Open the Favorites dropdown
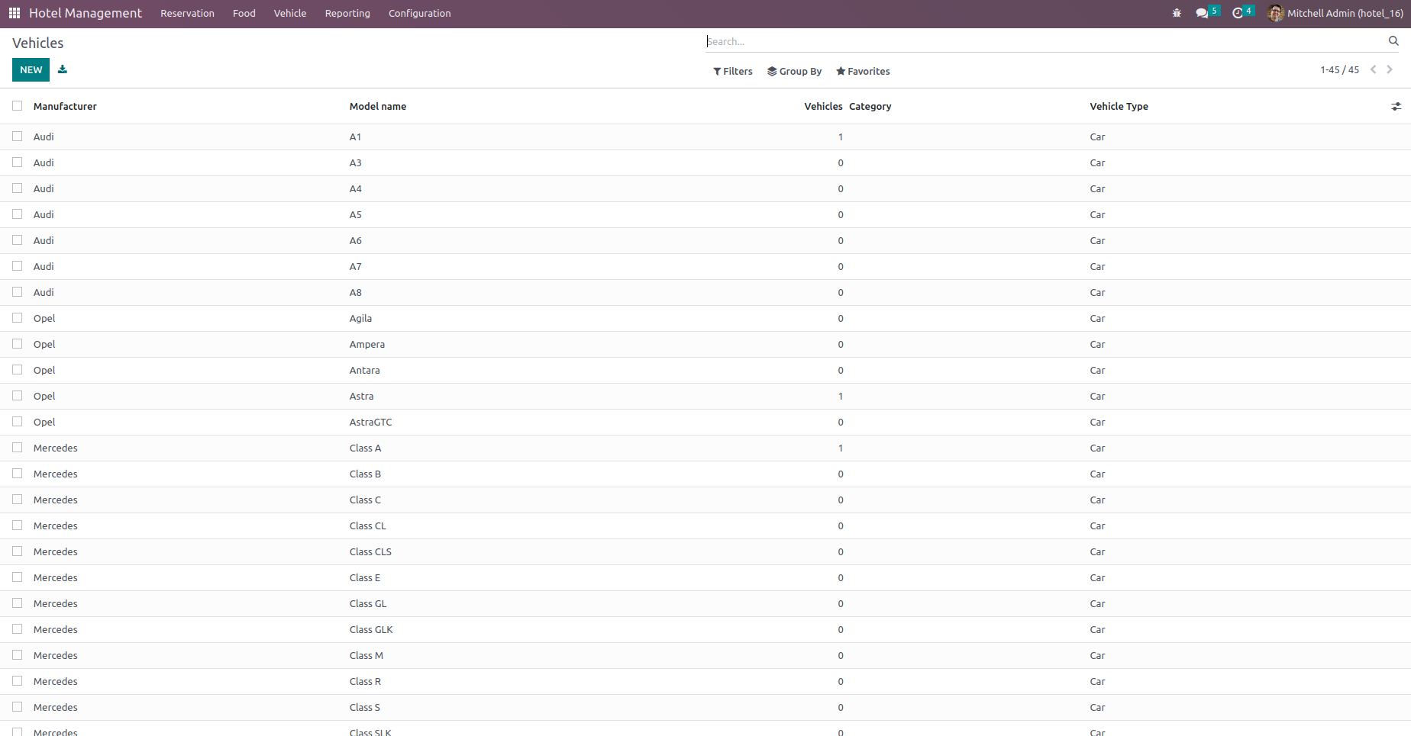The width and height of the screenshot is (1411, 736). tap(863, 71)
